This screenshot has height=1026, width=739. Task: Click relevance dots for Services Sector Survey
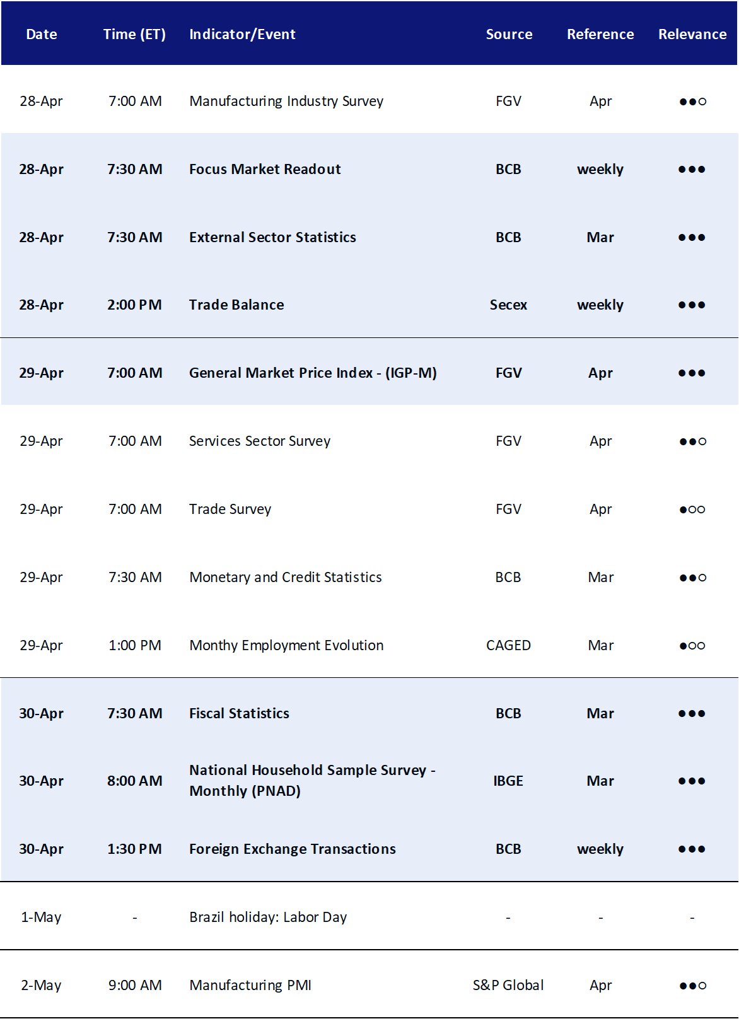pyautogui.click(x=692, y=441)
